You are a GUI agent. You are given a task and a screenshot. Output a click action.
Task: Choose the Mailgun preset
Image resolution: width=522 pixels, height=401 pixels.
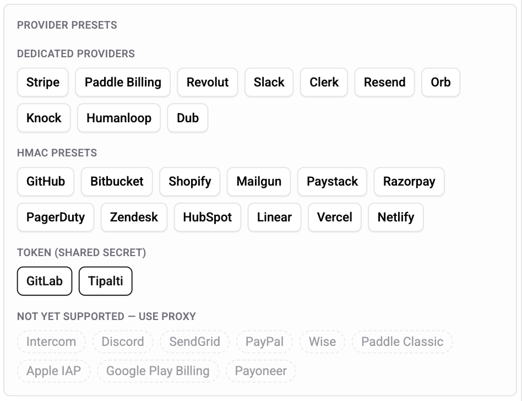(259, 181)
